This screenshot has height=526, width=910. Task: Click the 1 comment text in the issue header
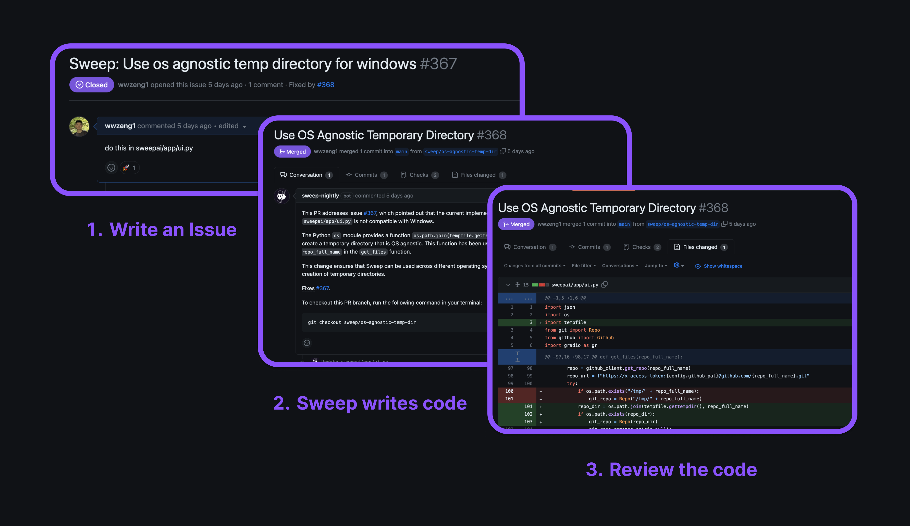(x=265, y=85)
